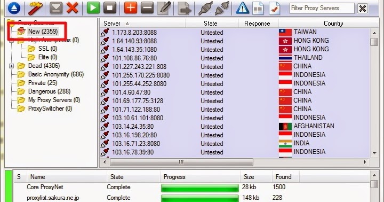The height and width of the screenshot is (202, 384).
Task: Select proxy 101.71.122.188:80
Action: [136, 110]
